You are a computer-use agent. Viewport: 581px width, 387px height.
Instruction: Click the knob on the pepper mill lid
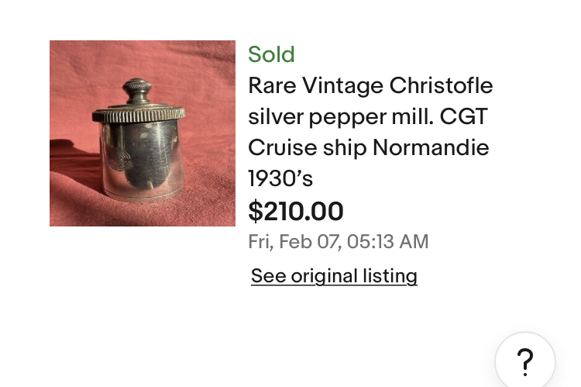[138, 87]
